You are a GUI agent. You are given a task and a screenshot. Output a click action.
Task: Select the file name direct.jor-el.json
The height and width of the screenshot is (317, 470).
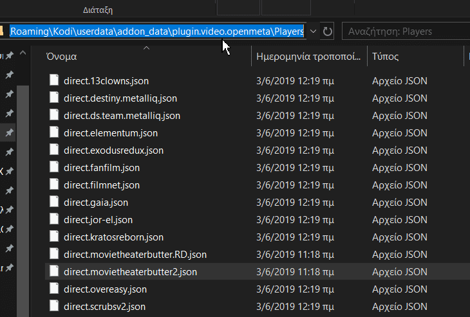tap(98, 220)
